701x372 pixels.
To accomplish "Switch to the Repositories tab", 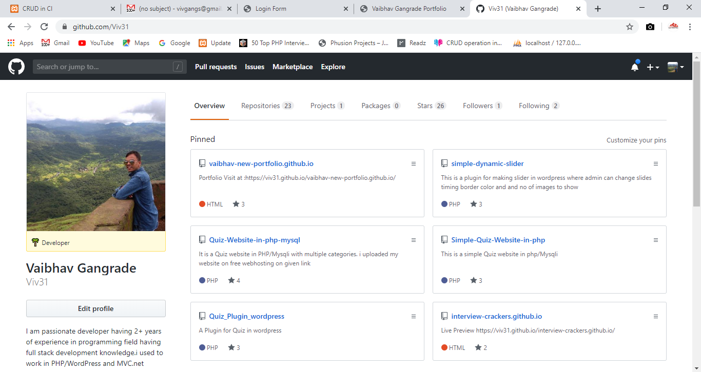I will [266, 106].
